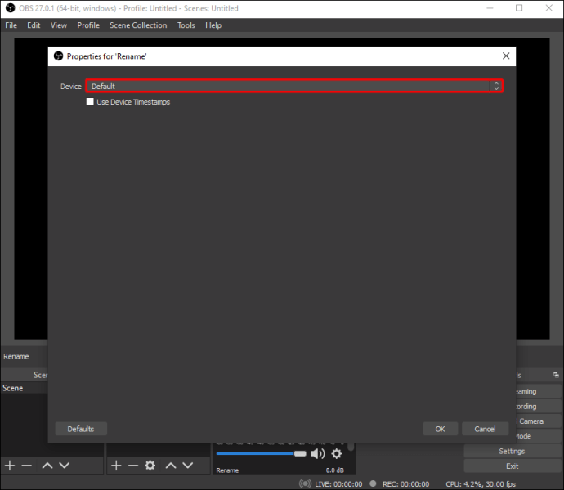Screen dimensions: 564x490
Task: Open source properties gear icon
Action: coord(150,465)
